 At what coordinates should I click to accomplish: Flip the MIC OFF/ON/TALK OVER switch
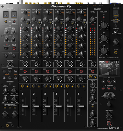tap(6, 48)
